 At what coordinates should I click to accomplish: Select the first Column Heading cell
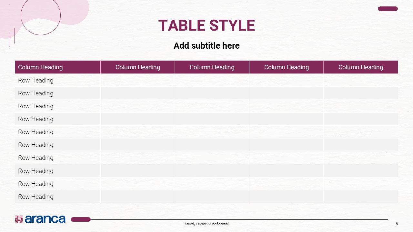tap(40, 67)
